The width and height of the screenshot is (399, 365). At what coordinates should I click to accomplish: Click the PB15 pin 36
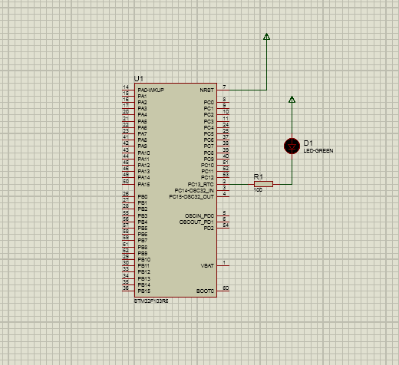tap(128, 291)
